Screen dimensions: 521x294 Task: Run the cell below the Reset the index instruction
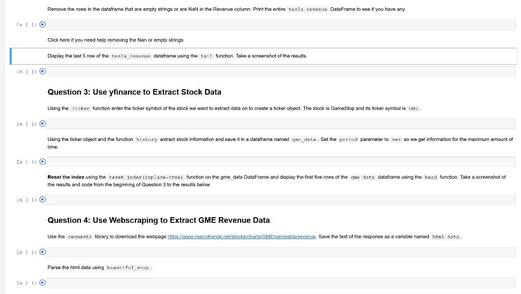43,199
